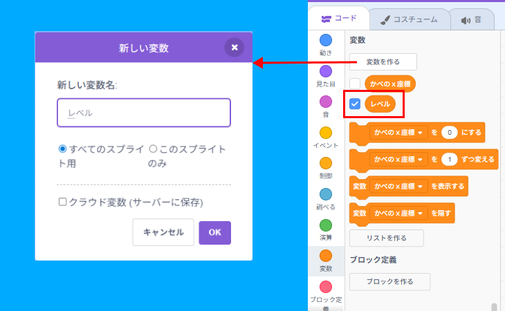Select the 演算 (Operators) category circle

coord(325,225)
